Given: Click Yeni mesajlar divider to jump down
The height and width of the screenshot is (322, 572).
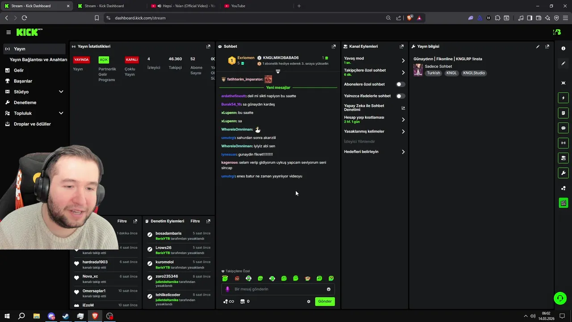Looking at the screenshot, I should pos(278,88).
